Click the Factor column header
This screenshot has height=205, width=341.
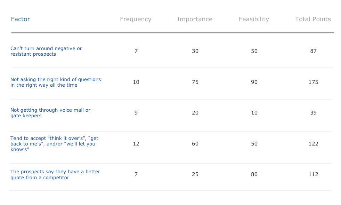(21, 19)
